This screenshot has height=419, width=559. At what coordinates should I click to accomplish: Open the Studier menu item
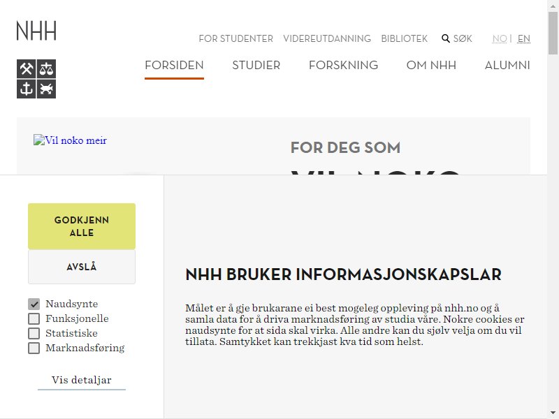pos(256,65)
